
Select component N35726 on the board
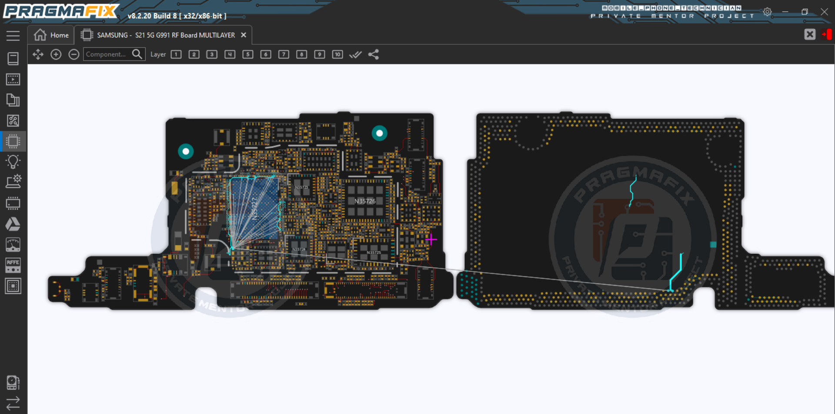[365, 201]
